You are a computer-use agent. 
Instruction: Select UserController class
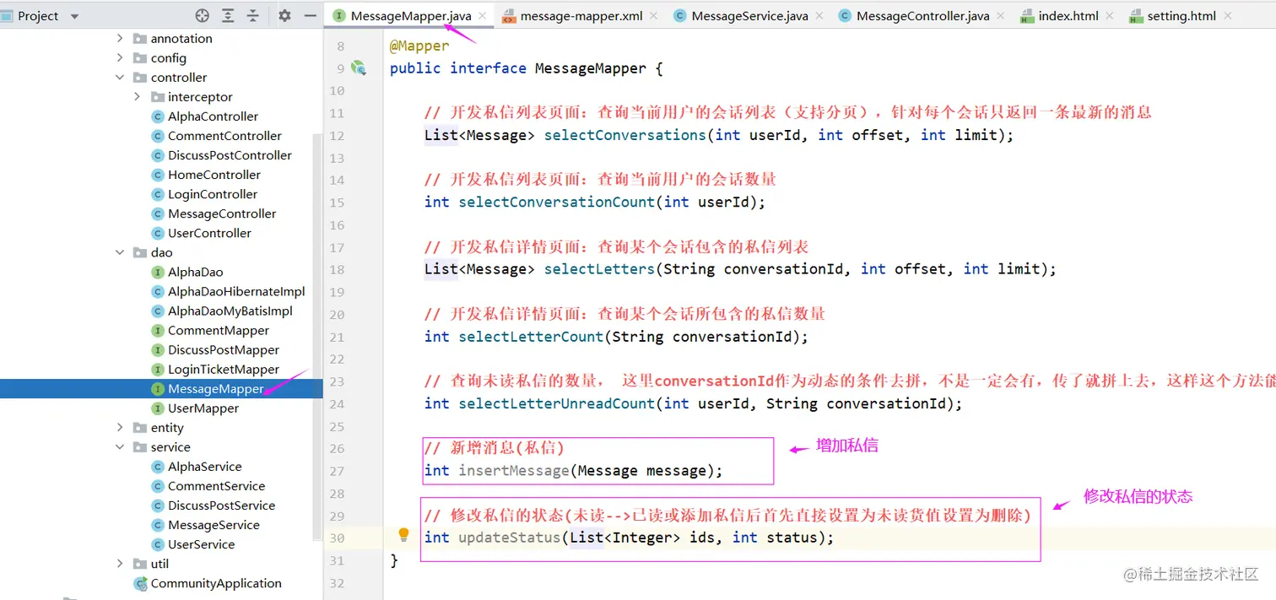tap(209, 233)
